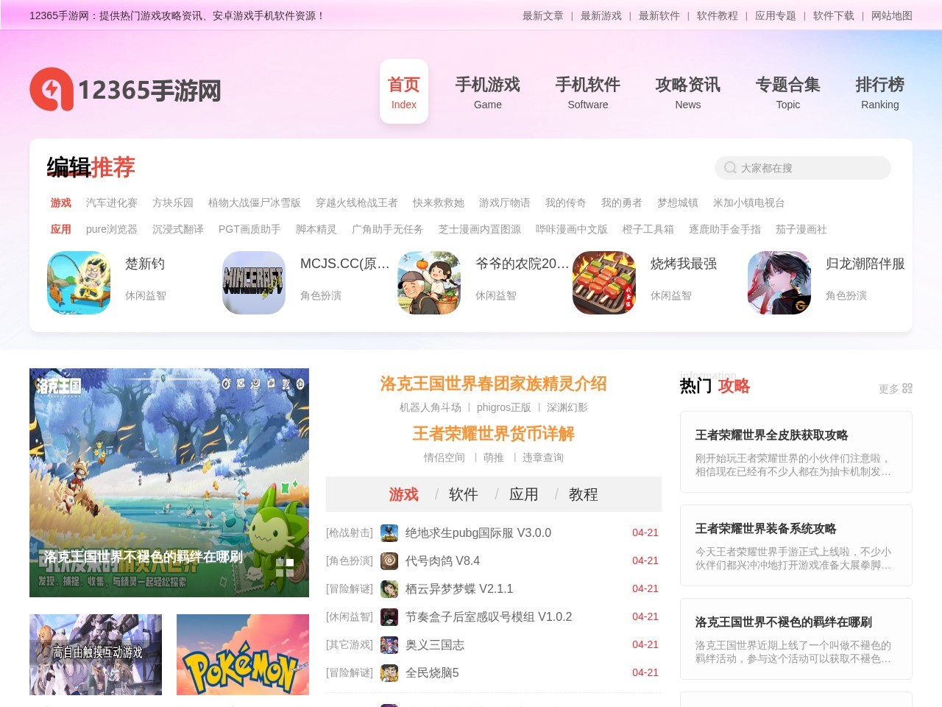Open 排行榜 Ranking navigation item
The width and height of the screenshot is (942, 707).
tap(879, 92)
